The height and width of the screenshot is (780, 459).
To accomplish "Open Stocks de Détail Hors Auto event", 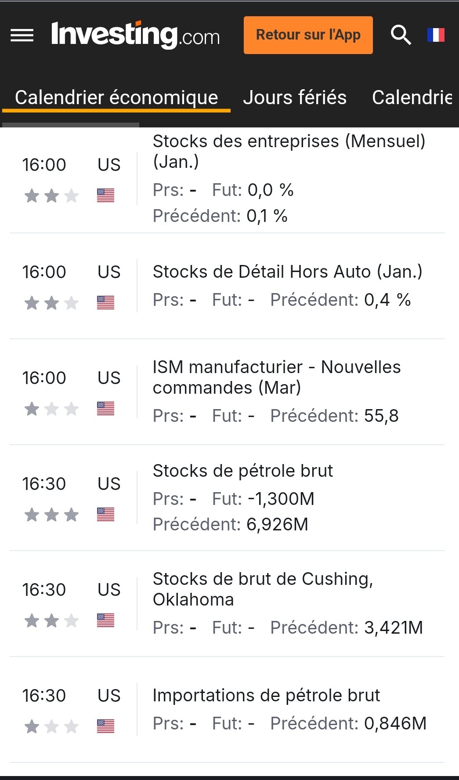I will click(x=287, y=272).
